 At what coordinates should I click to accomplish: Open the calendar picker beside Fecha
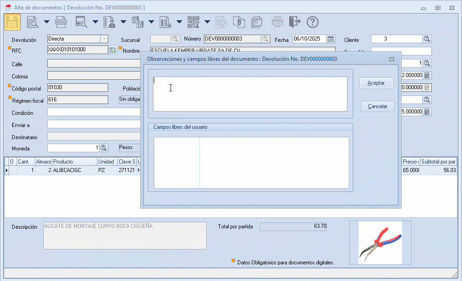[331, 39]
